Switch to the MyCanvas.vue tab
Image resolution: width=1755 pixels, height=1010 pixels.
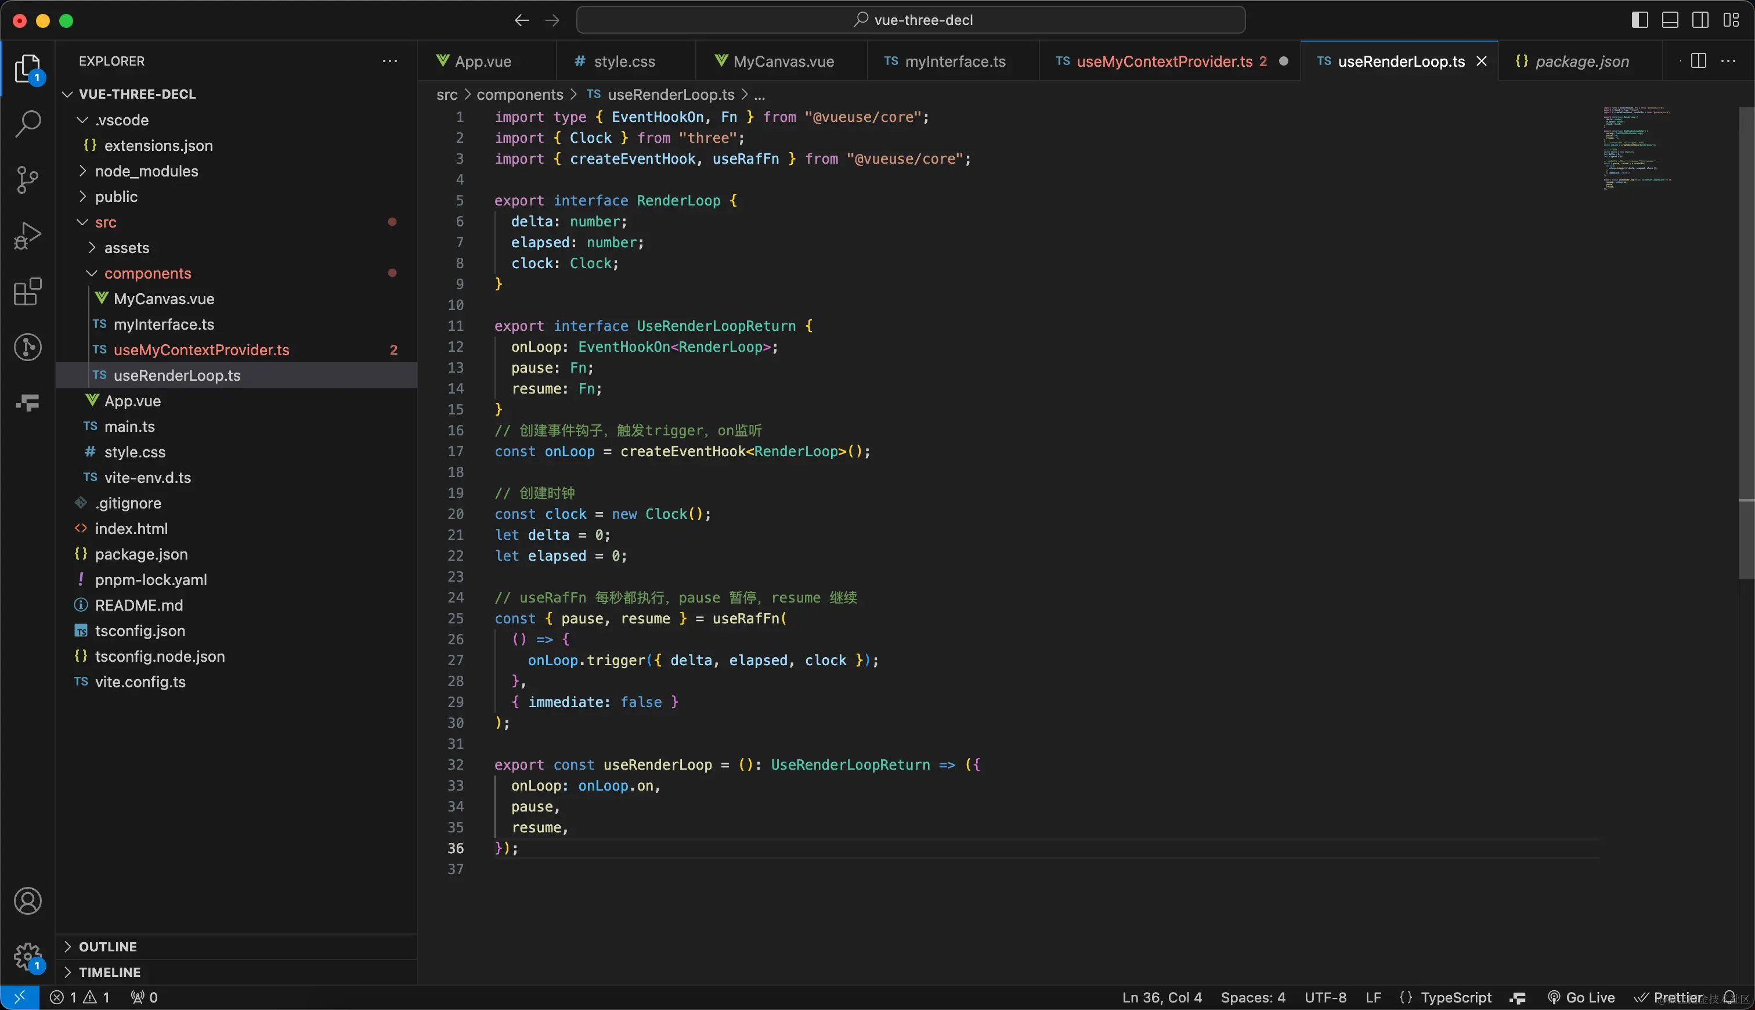[x=782, y=61]
